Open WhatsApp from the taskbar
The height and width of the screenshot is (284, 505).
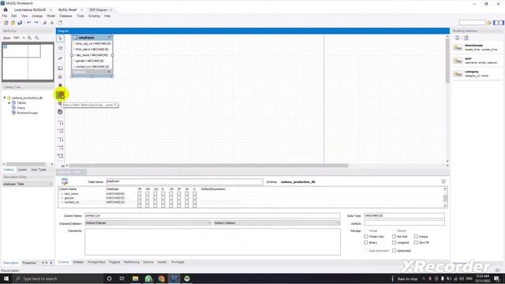(148, 278)
